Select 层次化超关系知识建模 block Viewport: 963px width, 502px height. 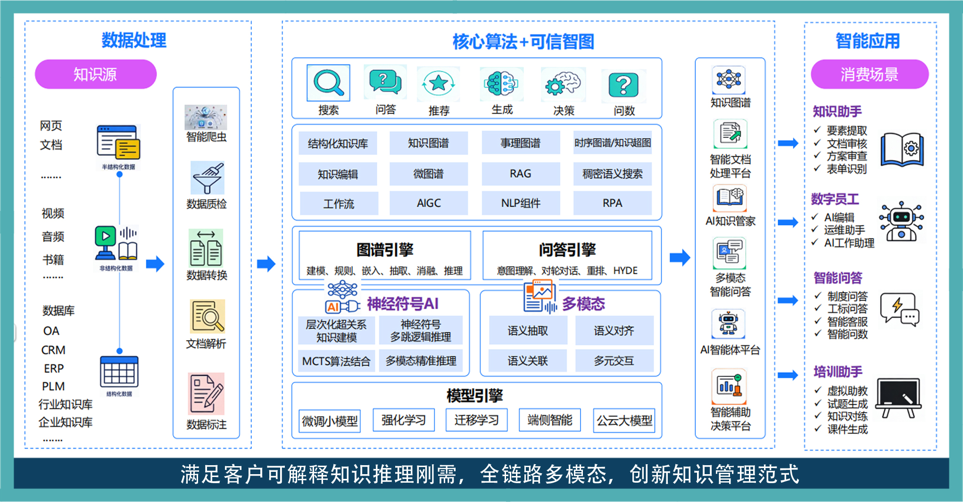pyautogui.click(x=336, y=331)
